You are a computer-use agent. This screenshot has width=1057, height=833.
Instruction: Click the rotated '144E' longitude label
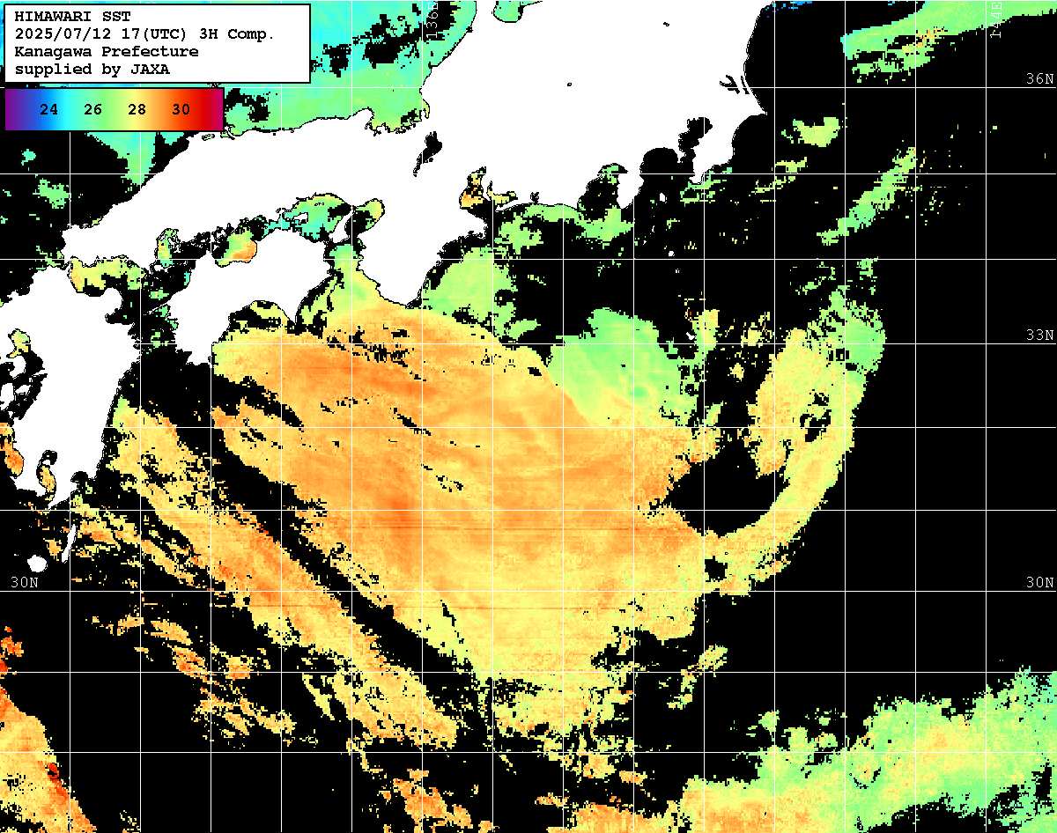pos(996,19)
